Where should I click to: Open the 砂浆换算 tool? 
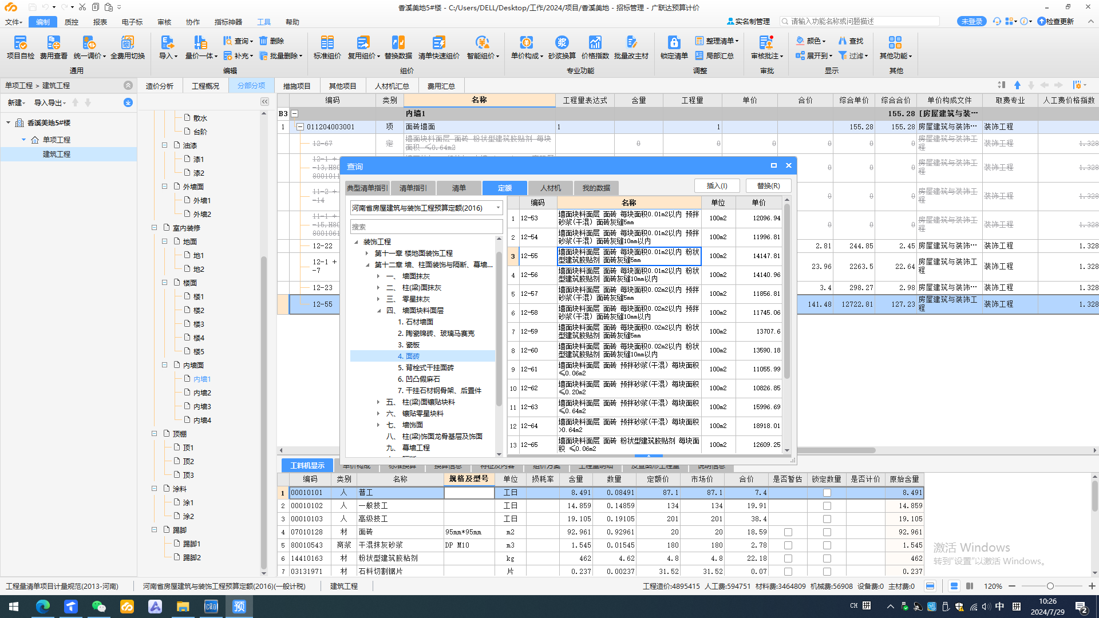coord(562,47)
